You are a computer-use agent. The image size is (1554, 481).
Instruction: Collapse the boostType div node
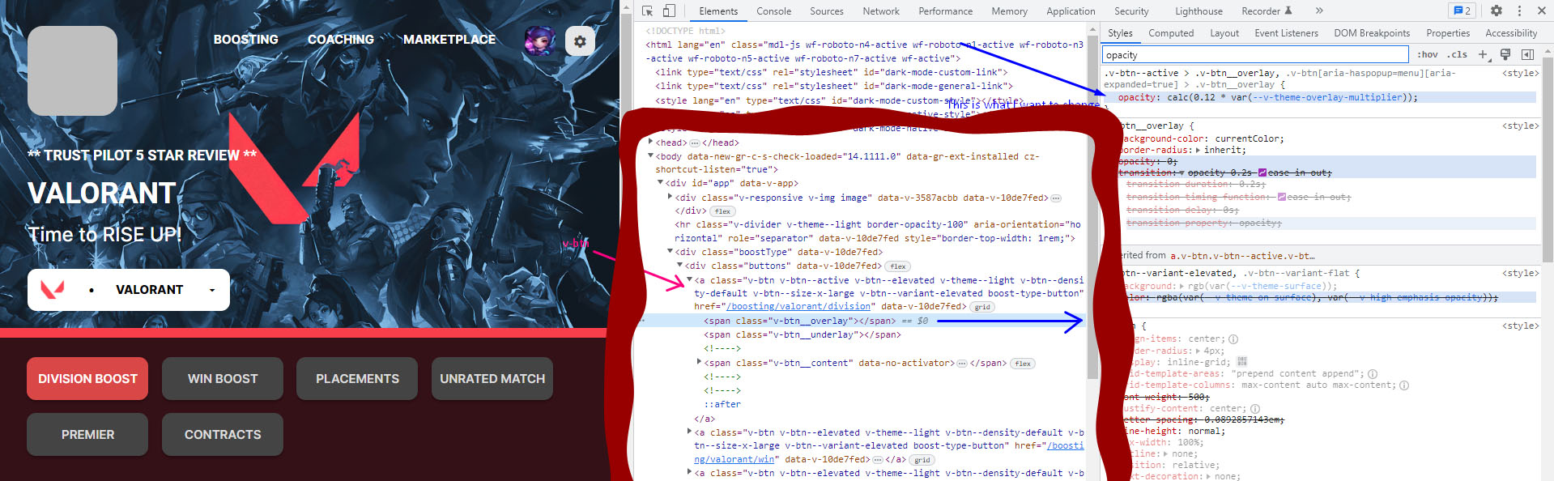pos(670,252)
